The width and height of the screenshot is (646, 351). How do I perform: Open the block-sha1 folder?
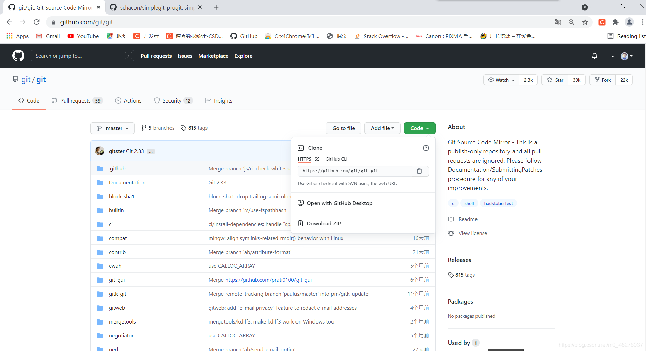(x=122, y=197)
